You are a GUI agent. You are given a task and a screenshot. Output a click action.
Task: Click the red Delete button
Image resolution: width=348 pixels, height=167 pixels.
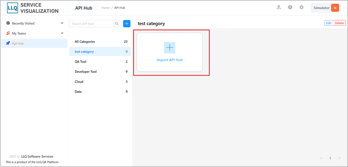pos(339,23)
